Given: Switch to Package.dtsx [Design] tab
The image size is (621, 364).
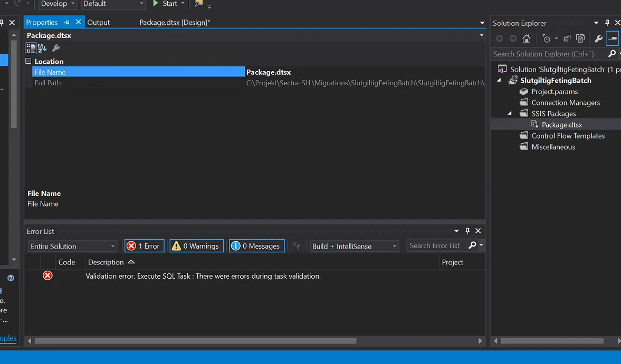Looking at the screenshot, I should click(175, 23).
